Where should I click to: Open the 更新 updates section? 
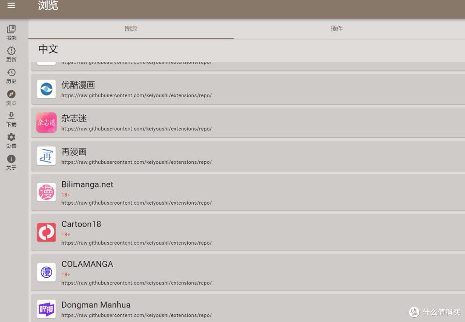(x=11, y=54)
